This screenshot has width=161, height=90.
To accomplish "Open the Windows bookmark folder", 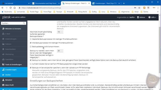I will (112, 12).
